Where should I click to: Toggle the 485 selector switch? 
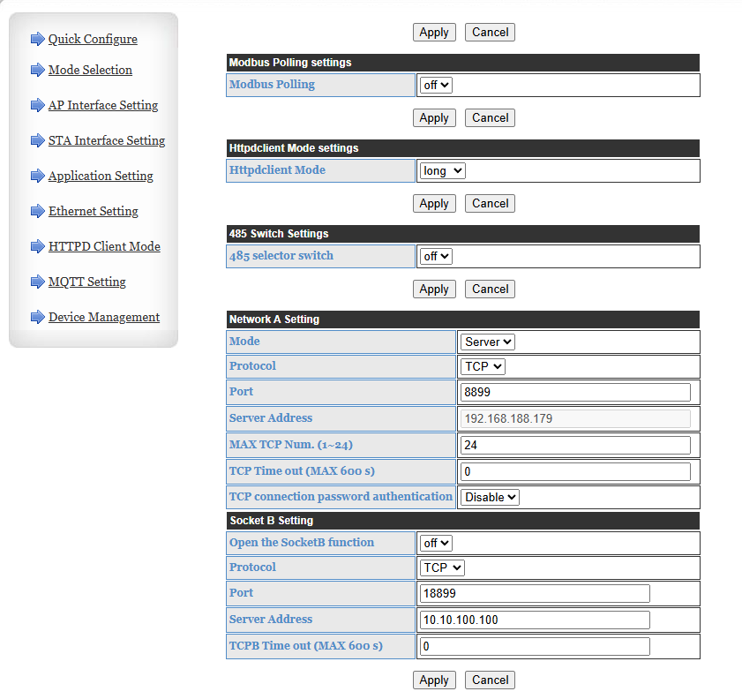point(435,256)
